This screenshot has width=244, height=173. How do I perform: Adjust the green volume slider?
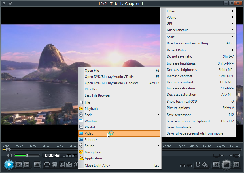point(27,155)
